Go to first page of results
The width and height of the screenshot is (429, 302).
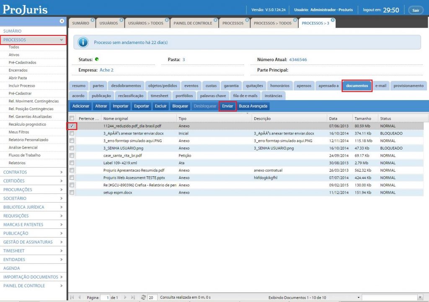click(72, 297)
